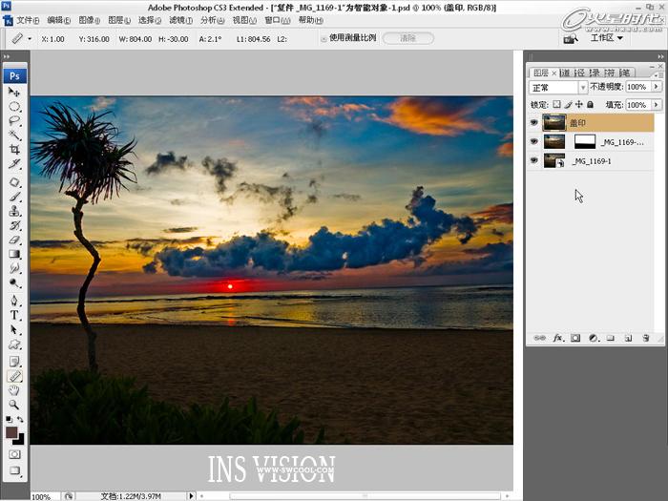Select the Brush tool
Image resolution: width=668 pixels, height=501 pixels.
click(14, 197)
